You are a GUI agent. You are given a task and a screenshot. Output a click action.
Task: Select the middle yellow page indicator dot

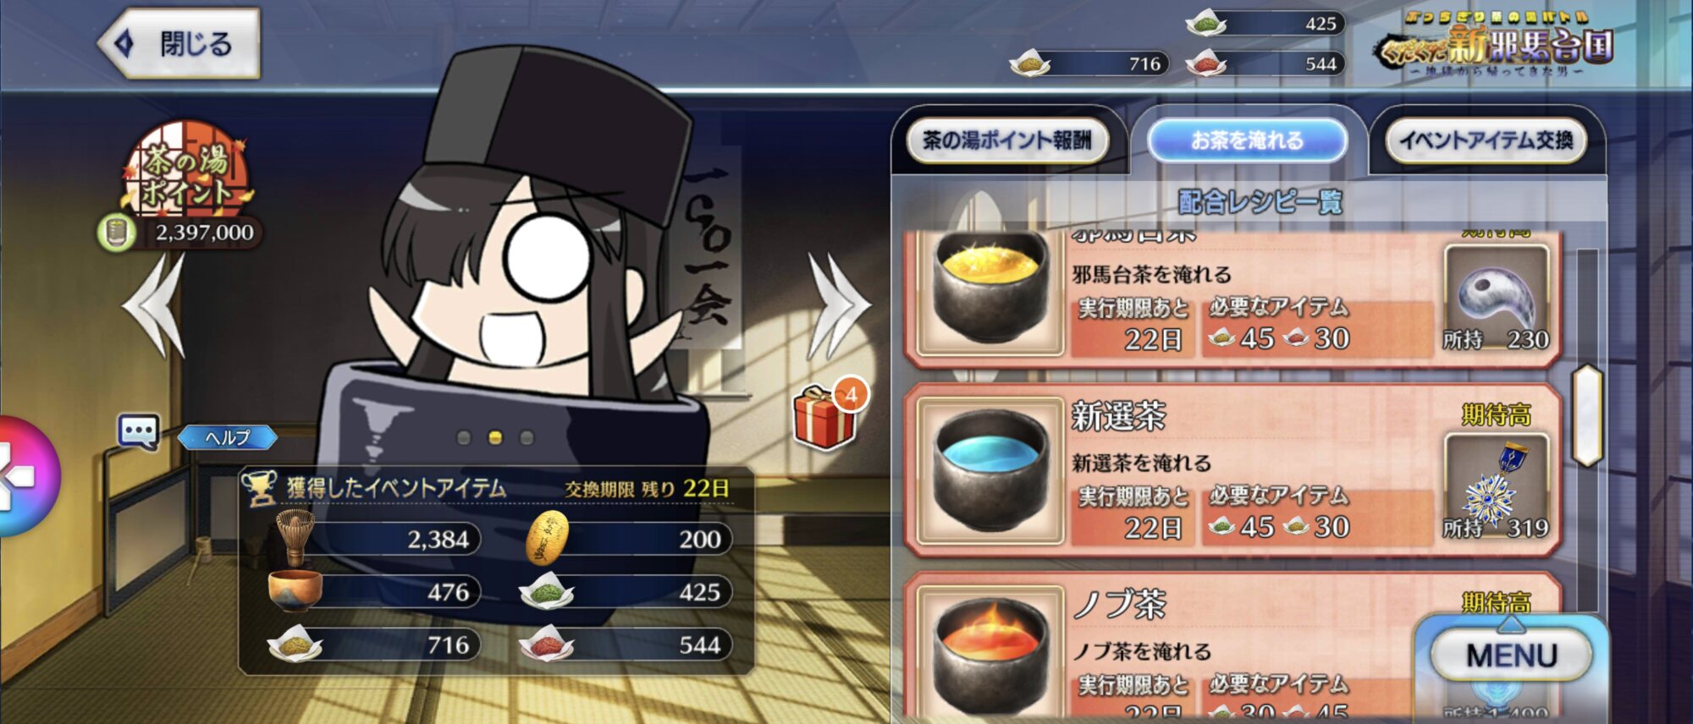coord(495,437)
